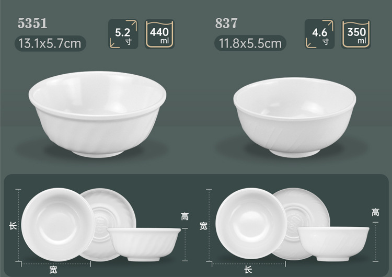Select the large 5351 bowl image
The image size is (392, 277).
tap(97, 114)
